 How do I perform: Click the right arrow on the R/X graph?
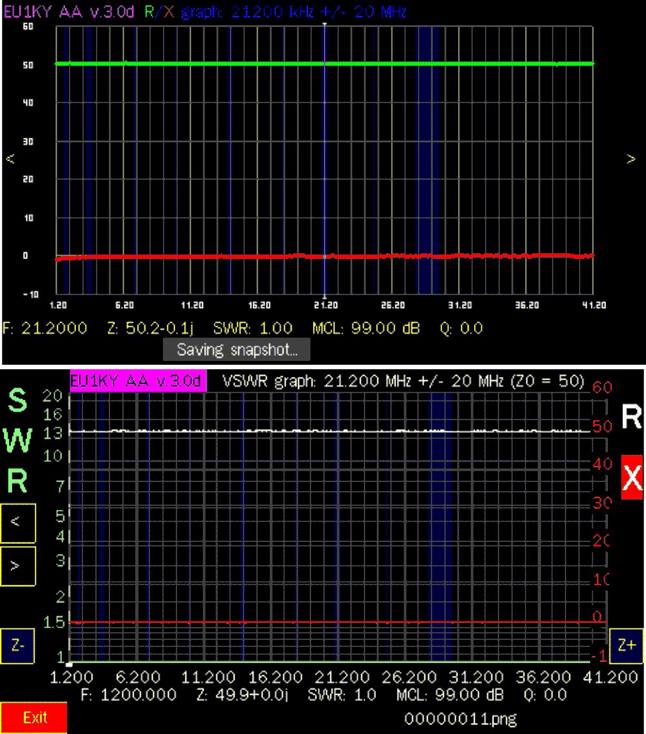pyautogui.click(x=631, y=159)
